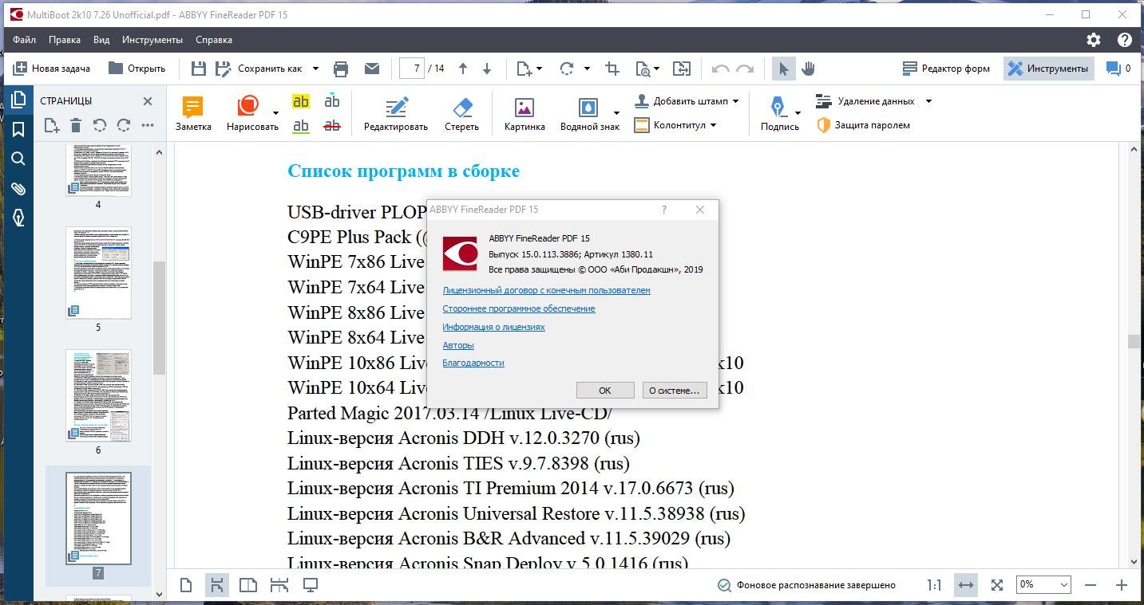
Task: Click the zoom out minus button
Action: [1091, 585]
